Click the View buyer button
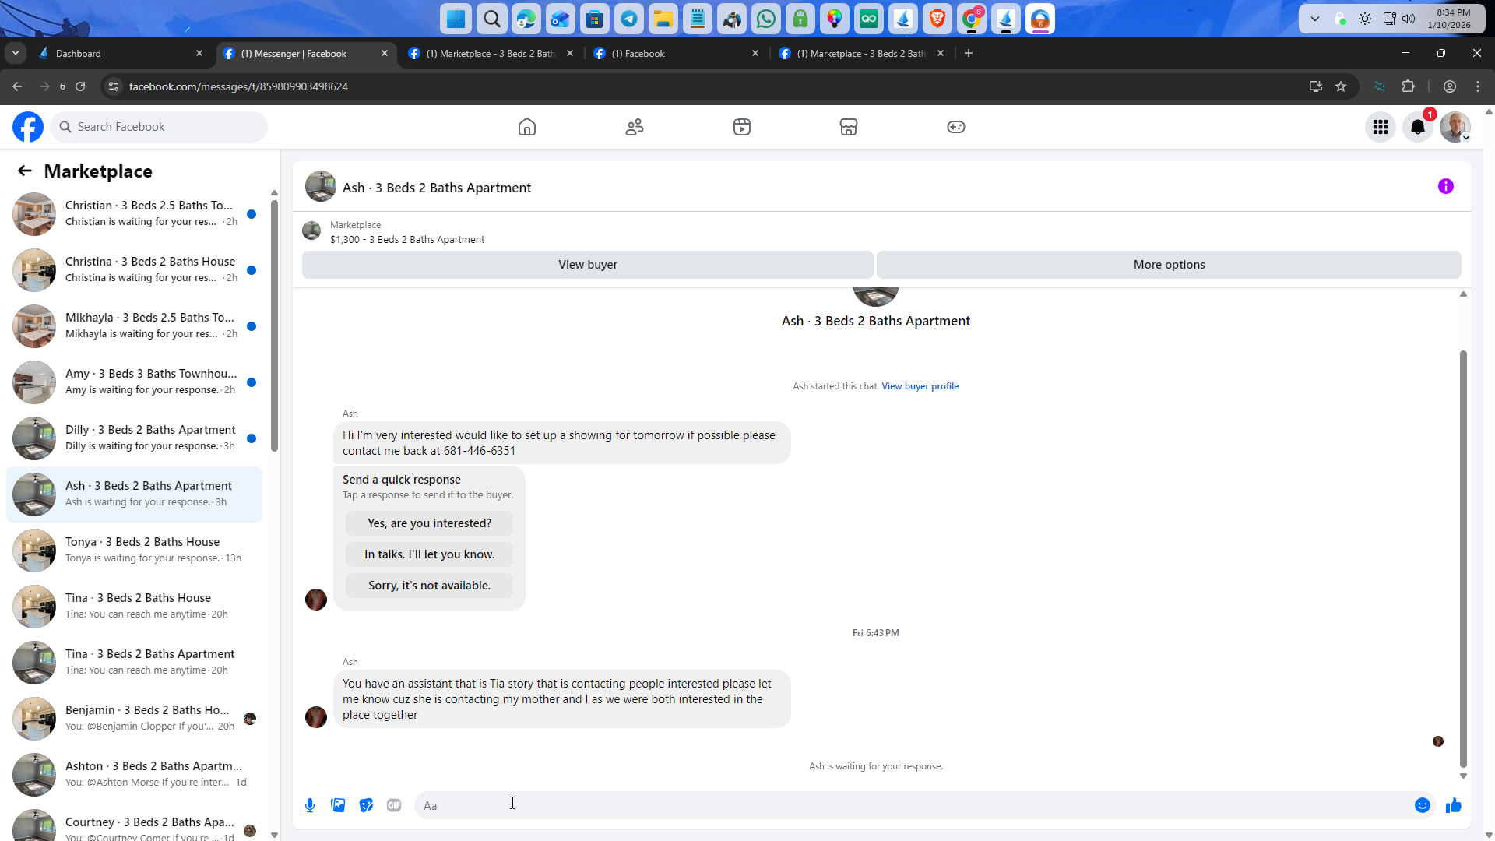The width and height of the screenshot is (1495, 841). 587,265
